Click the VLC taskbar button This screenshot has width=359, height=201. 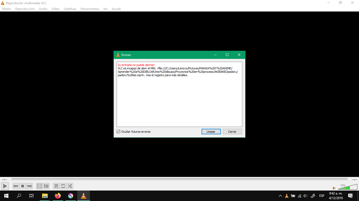[84, 196]
